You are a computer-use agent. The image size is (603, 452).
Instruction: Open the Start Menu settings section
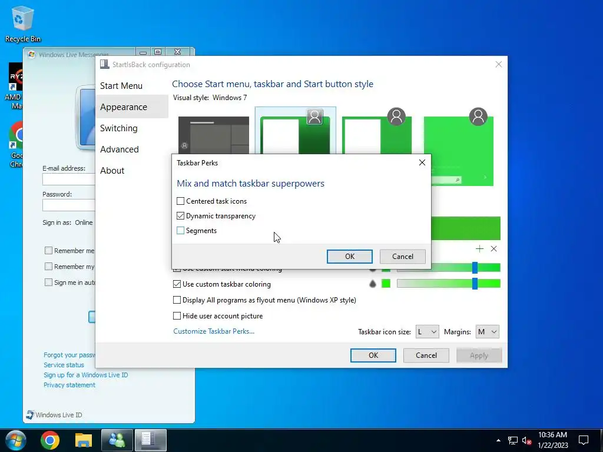pyautogui.click(x=121, y=86)
